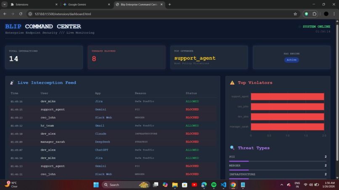Click the Gmail app link
The height and width of the screenshot is (190, 339).
pyautogui.click(x=100, y=125)
